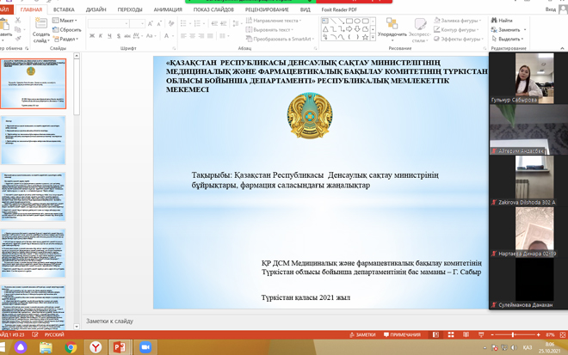Toggle italic К formatting
The height and width of the screenshot is (355, 568).
pos(101,36)
